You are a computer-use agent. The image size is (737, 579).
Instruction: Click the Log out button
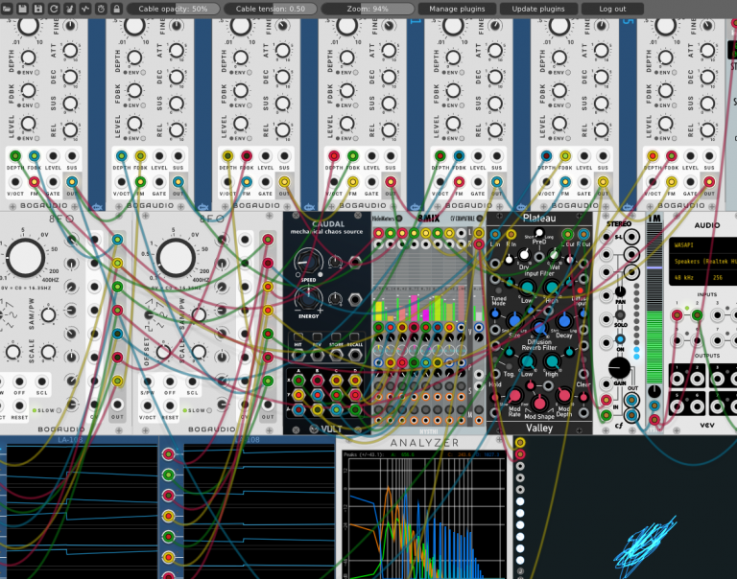pyautogui.click(x=612, y=9)
